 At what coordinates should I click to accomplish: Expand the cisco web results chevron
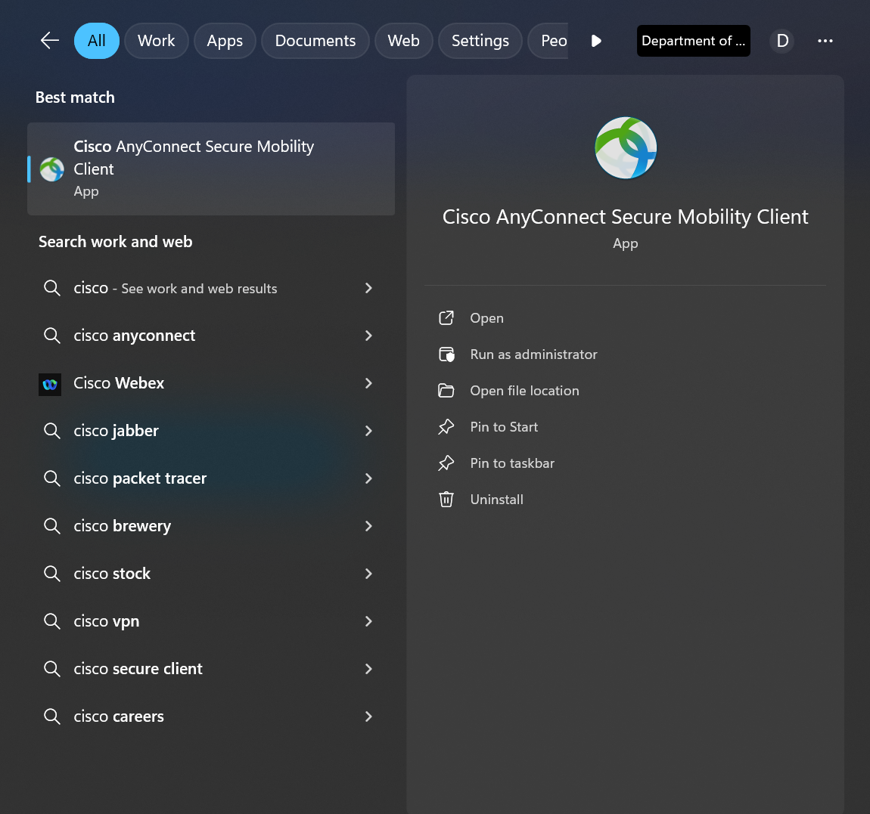[368, 288]
